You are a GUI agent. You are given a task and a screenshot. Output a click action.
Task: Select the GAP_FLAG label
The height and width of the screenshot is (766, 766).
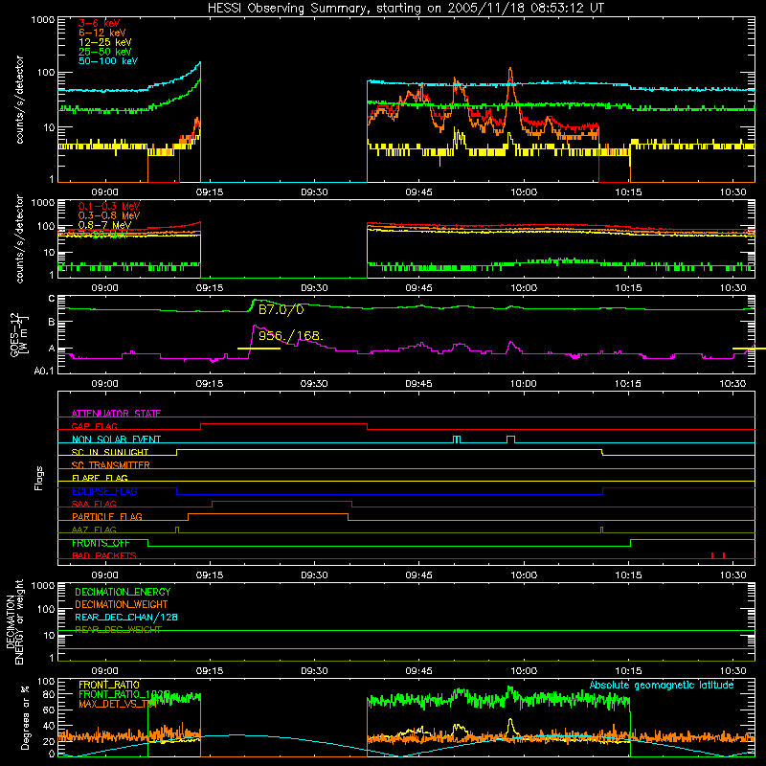pos(94,426)
